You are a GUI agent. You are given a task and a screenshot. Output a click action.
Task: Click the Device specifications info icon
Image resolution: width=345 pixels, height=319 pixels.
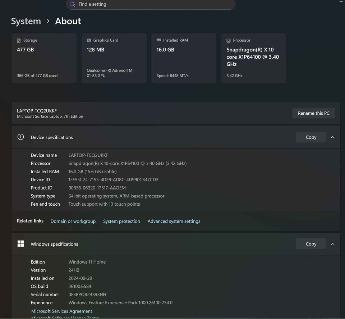tap(21, 137)
